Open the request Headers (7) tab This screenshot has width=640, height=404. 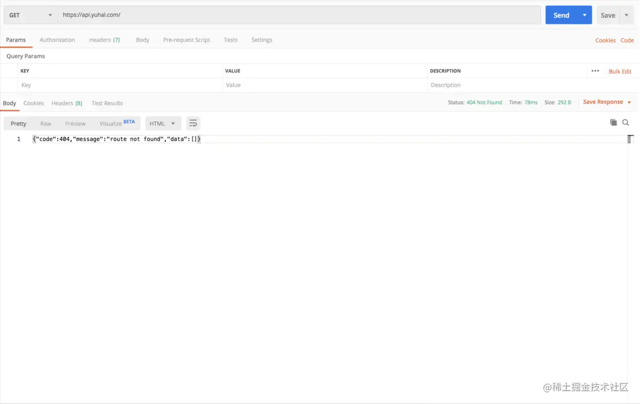point(105,40)
